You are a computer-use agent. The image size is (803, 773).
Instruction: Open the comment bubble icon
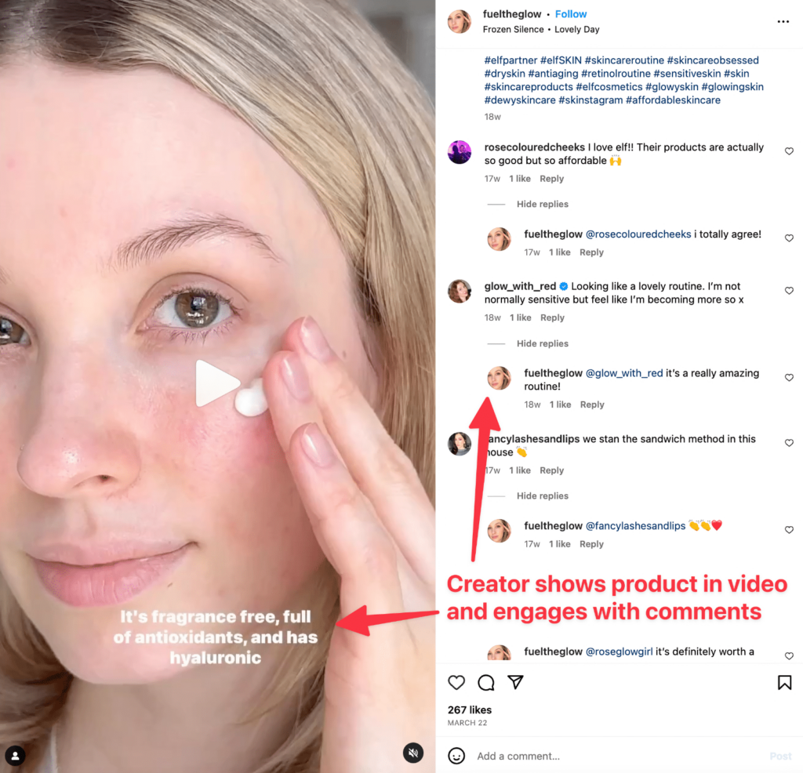coord(486,682)
